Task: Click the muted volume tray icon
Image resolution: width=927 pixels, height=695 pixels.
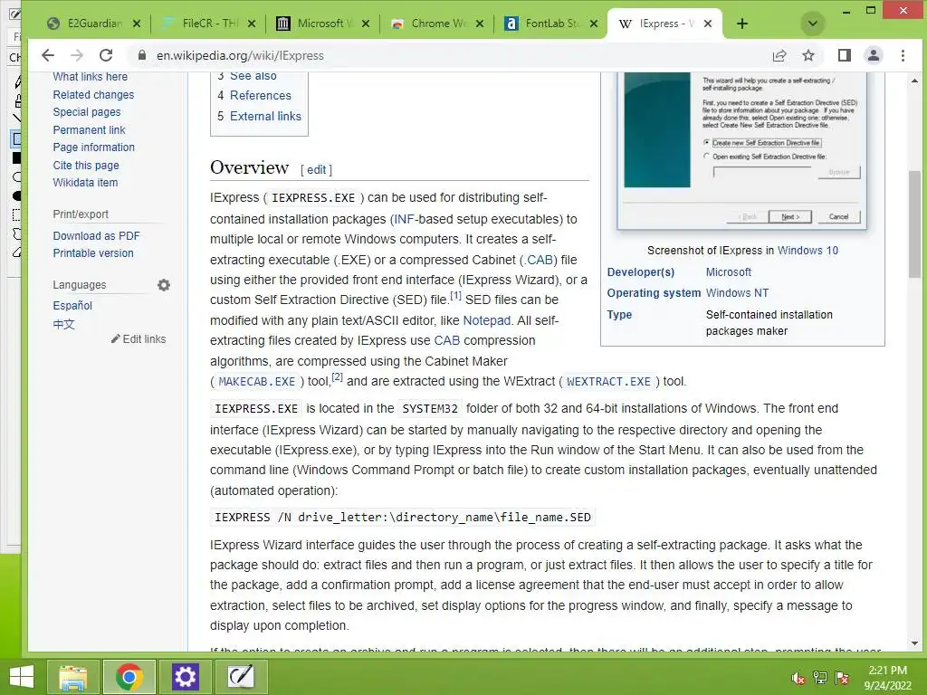Action: pos(798,678)
